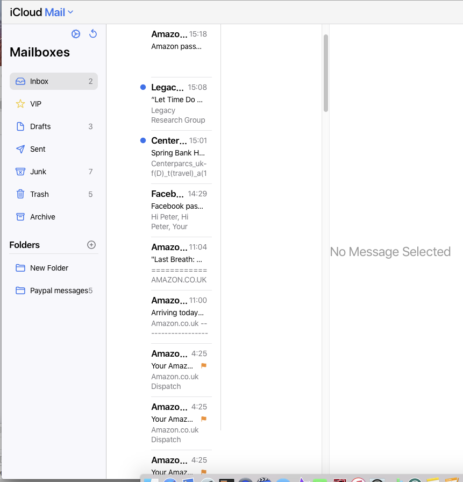Click the Trash can icon
The image size is (463, 482).
[20, 194]
